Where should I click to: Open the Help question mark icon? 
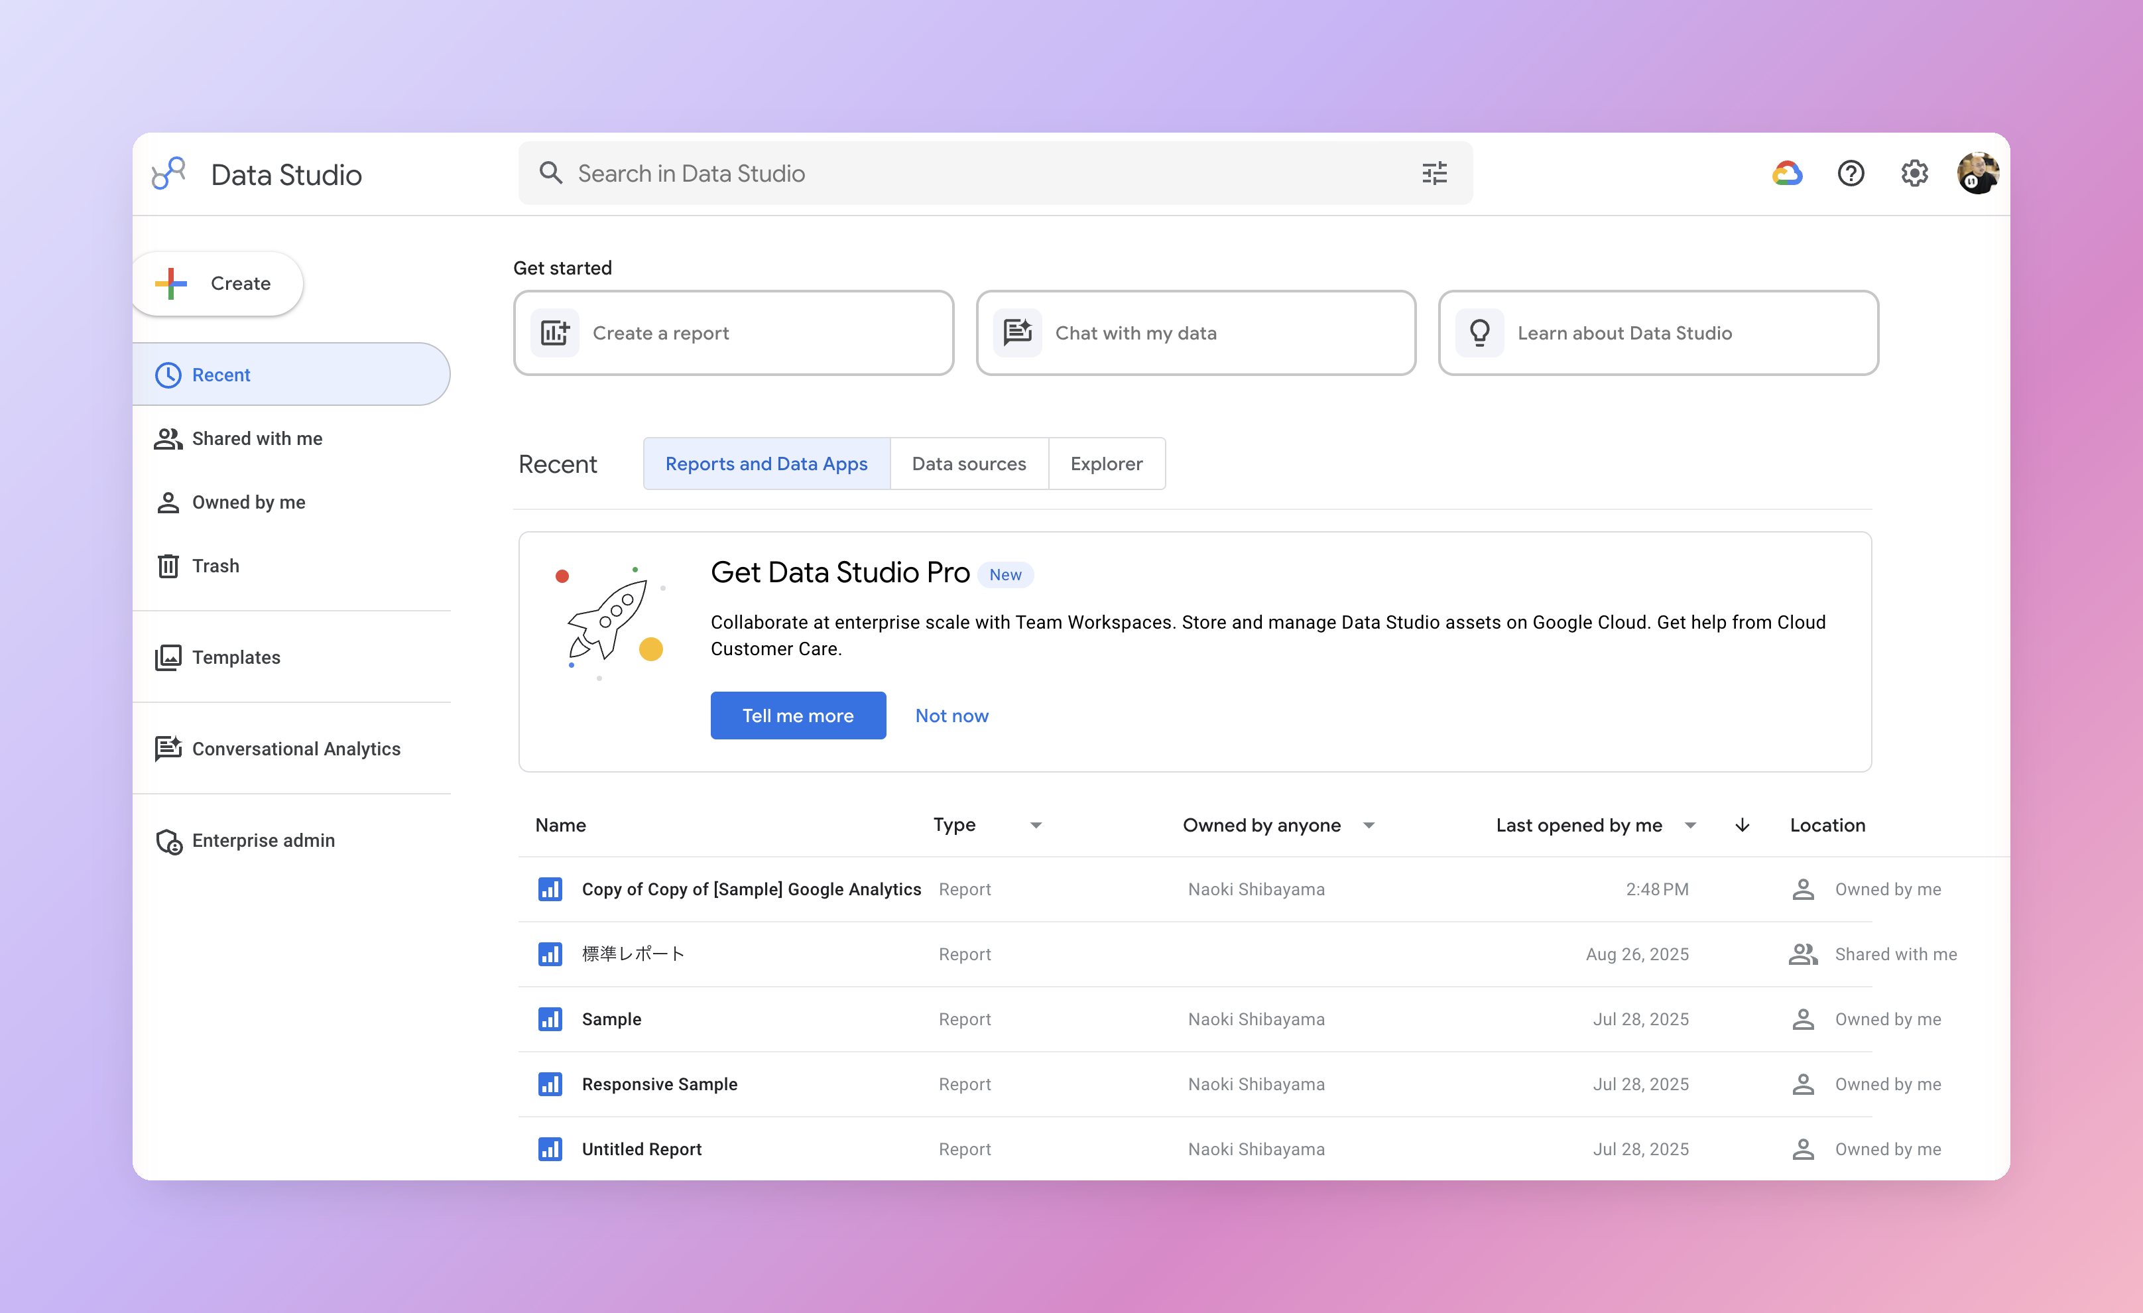coord(1851,174)
